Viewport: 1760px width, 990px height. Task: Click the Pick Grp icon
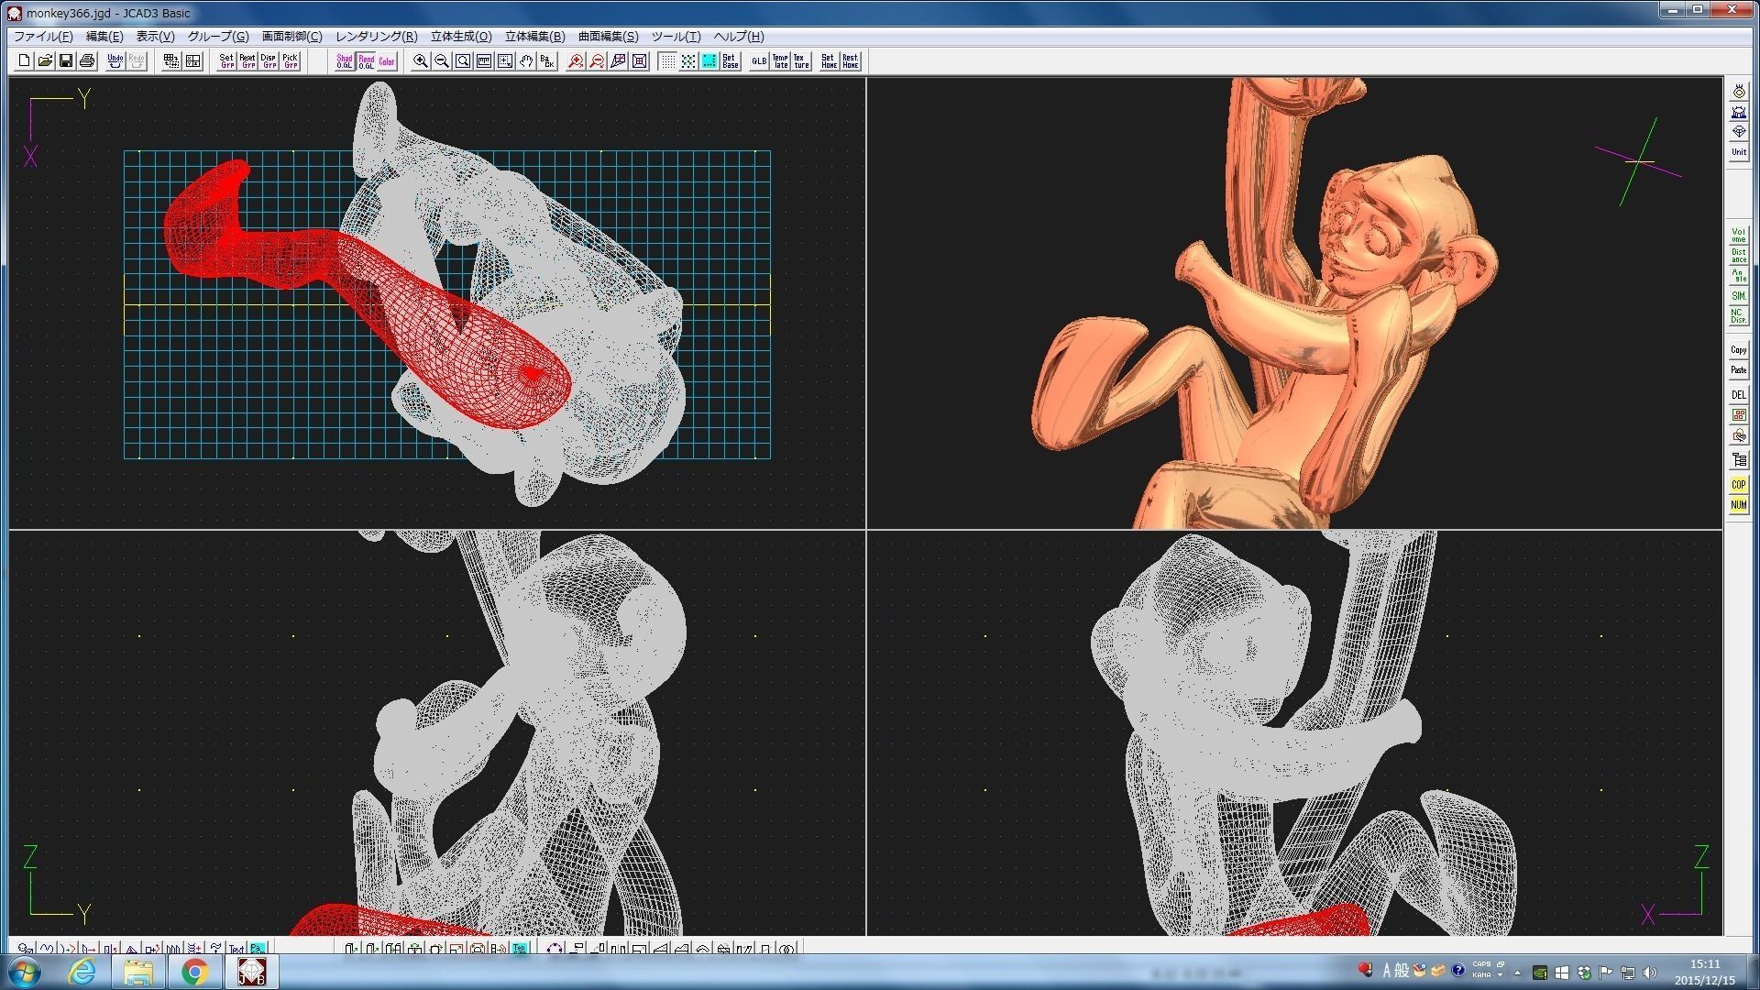coord(291,61)
